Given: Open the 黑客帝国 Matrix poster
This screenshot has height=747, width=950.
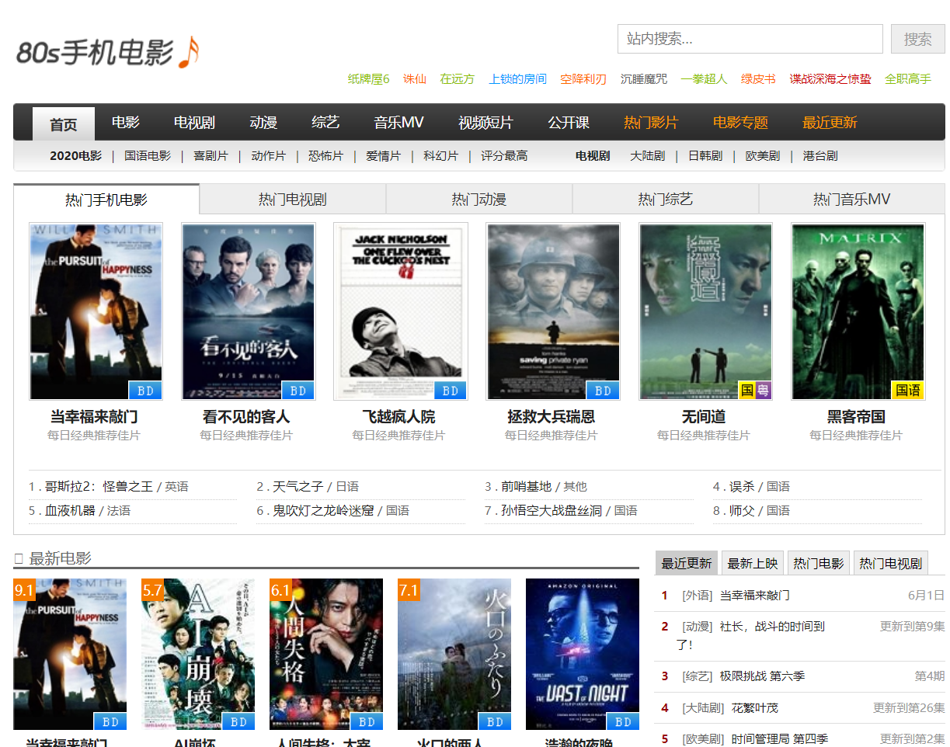Looking at the screenshot, I should pyautogui.click(x=858, y=311).
